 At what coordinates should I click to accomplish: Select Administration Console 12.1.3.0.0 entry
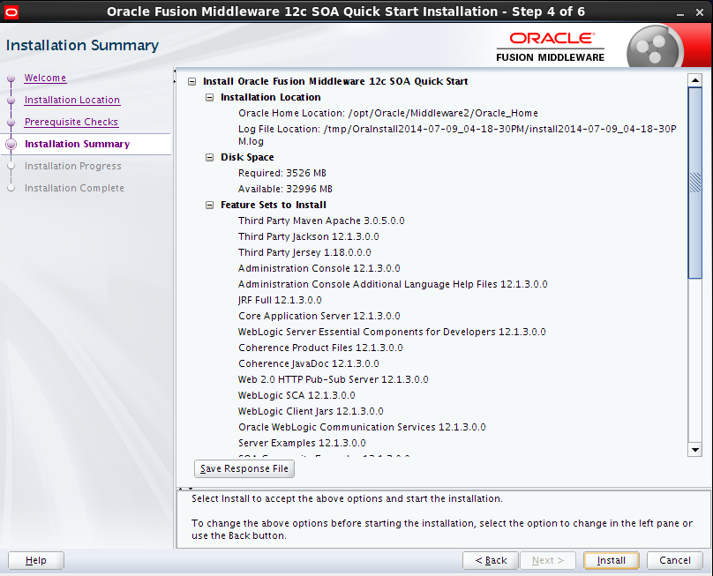point(319,269)
